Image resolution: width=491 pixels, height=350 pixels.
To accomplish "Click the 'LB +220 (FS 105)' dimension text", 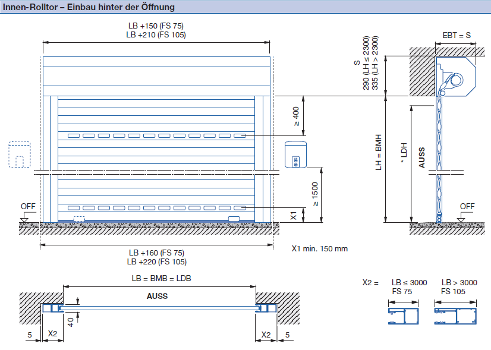I will tap(157, 261).
